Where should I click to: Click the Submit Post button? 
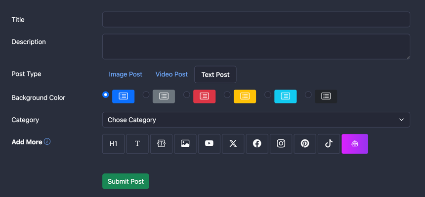click(x=126, y=181)
